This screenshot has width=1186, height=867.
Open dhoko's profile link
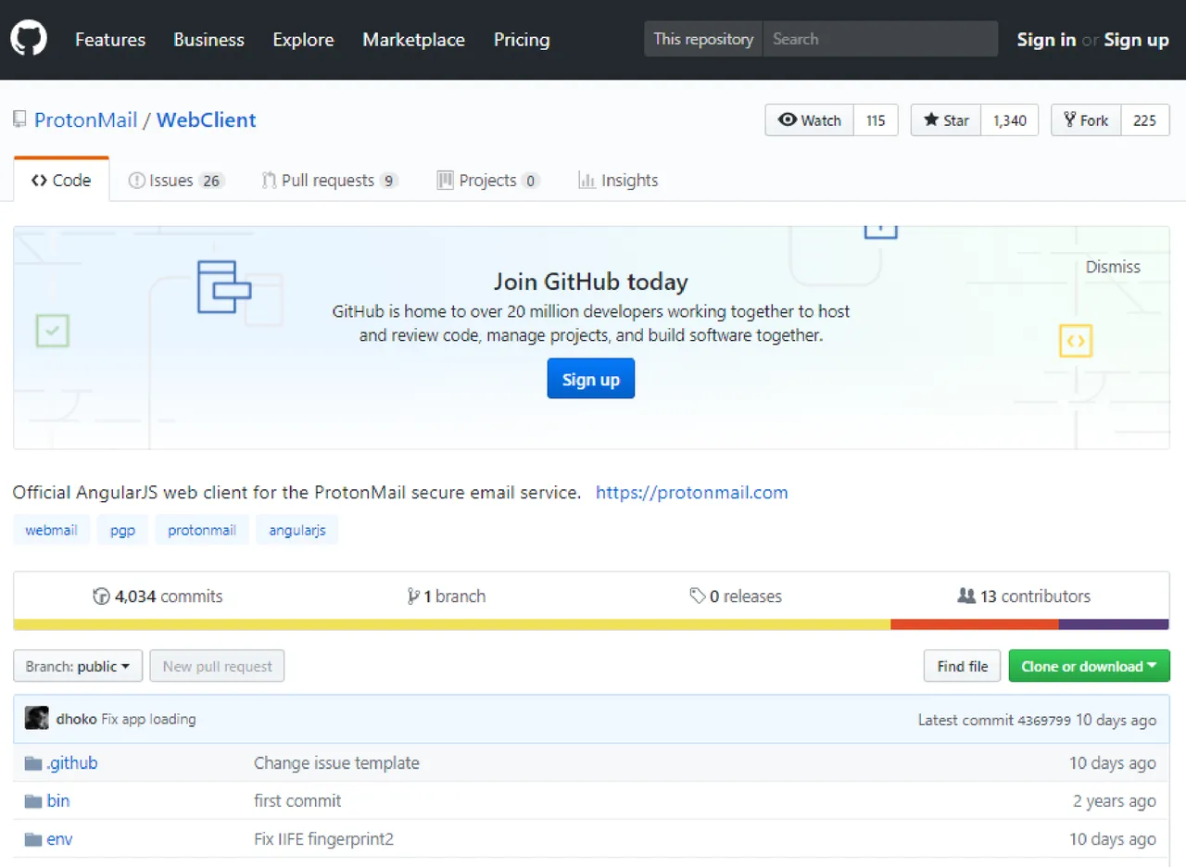tap(76, 719)
